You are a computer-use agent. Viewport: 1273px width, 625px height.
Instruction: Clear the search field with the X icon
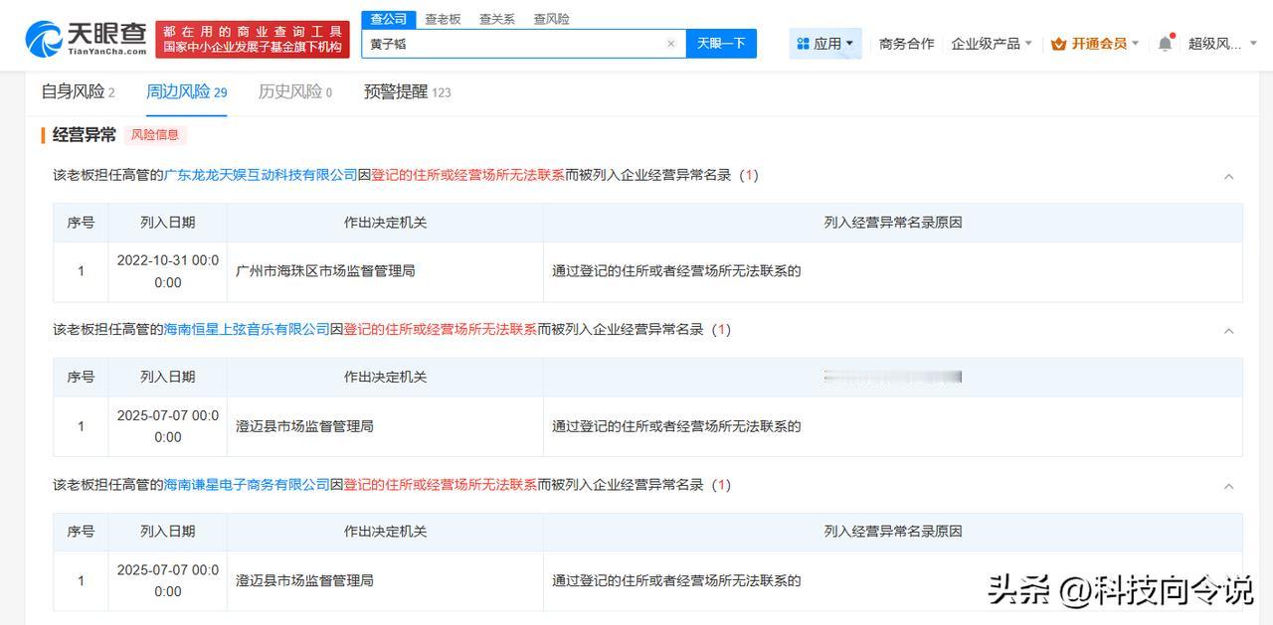[x=670, y=44]
